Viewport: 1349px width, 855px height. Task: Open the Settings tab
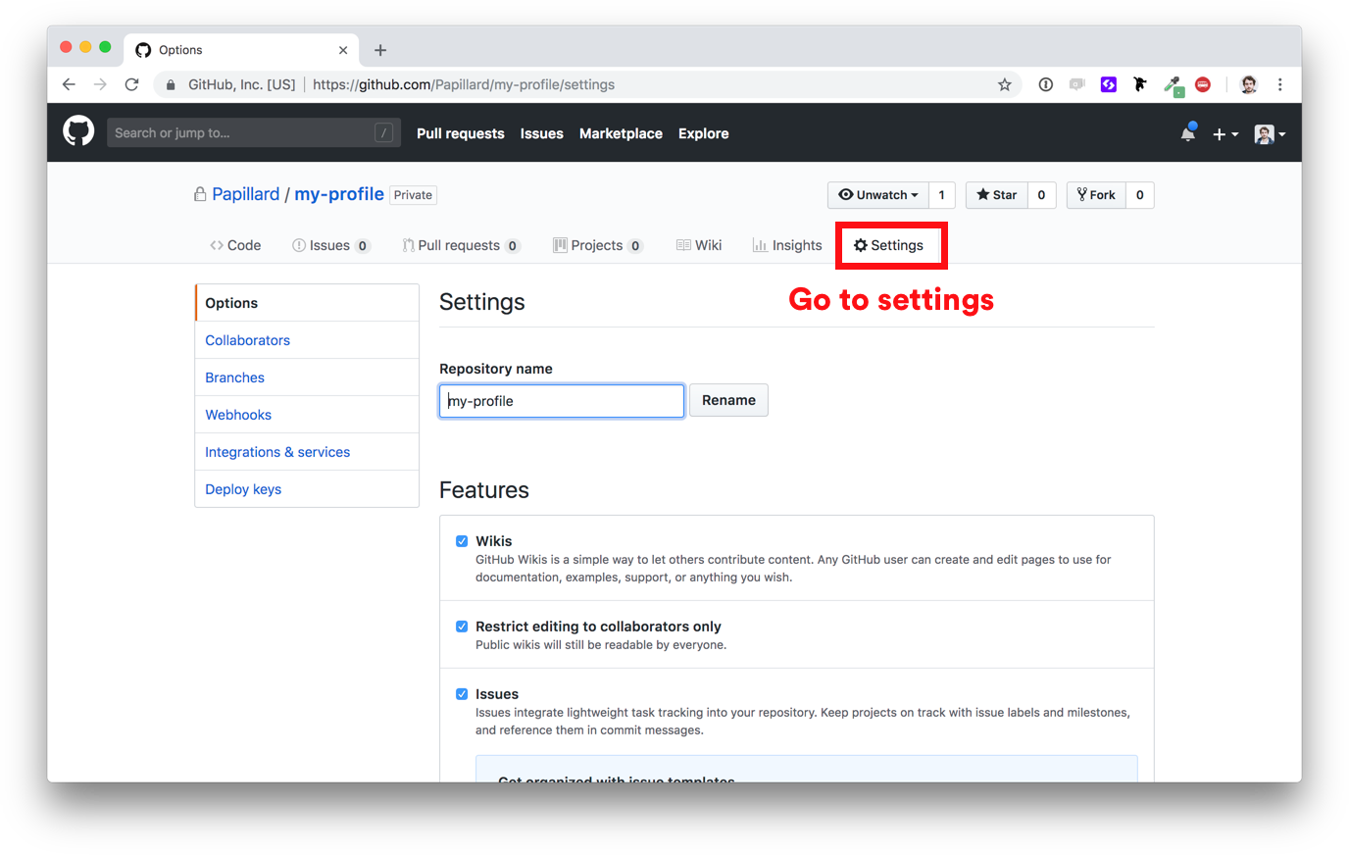888,245
